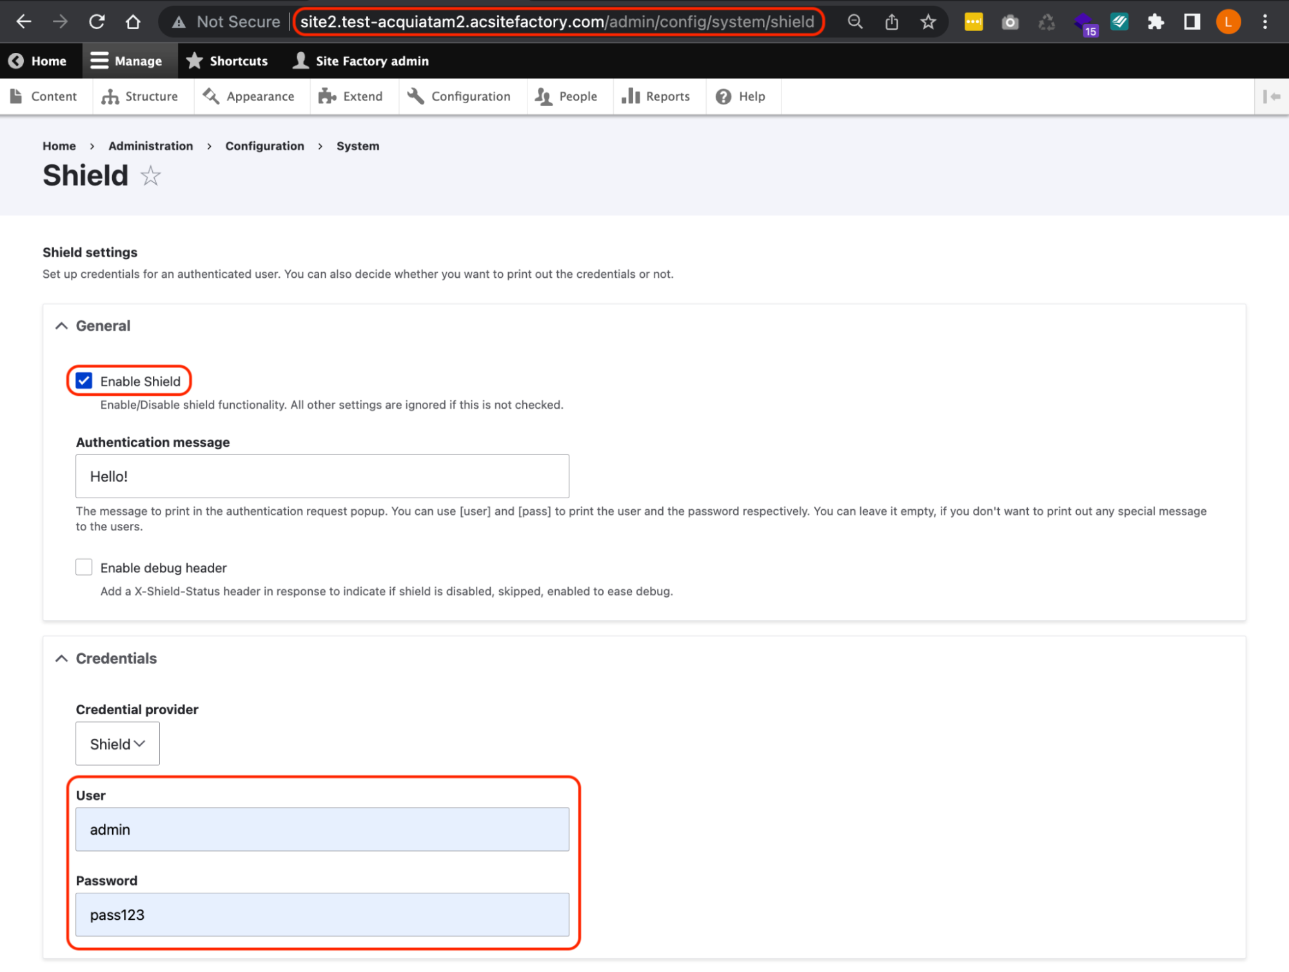Open the Credential provider dropdown
Image resolution: width=1289 pixels, height=972 pixels.
pos(117,743)
